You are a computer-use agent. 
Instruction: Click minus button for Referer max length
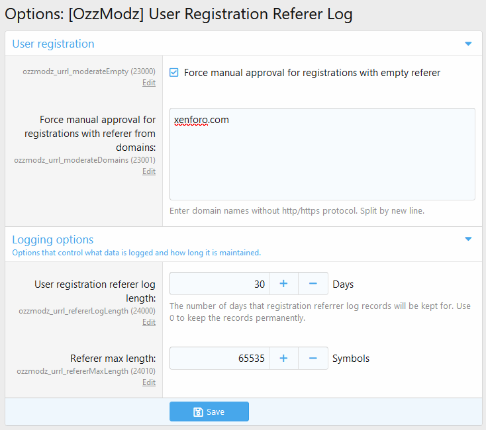point(313,359)
